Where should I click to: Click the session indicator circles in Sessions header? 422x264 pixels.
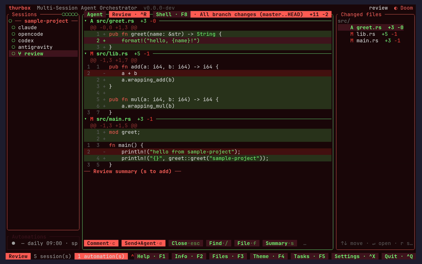(70, 14)
